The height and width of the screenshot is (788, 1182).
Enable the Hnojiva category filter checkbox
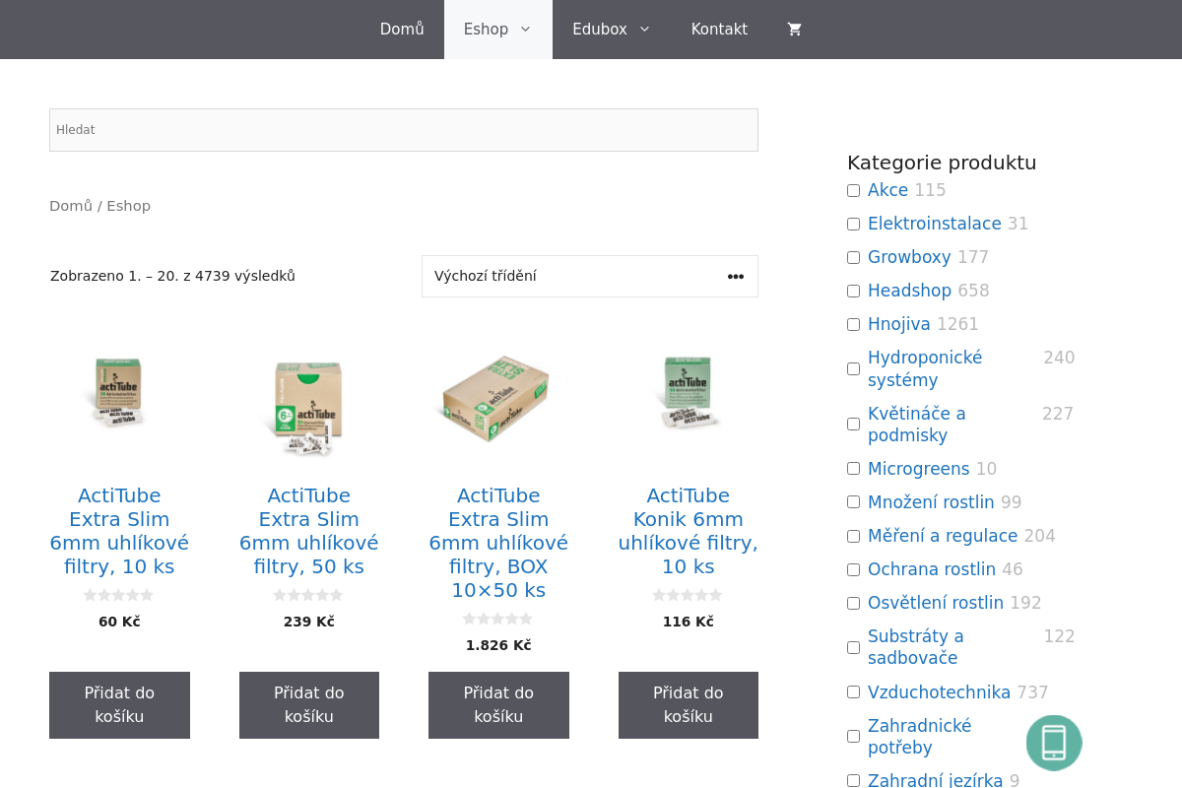[x=853, y=325]
